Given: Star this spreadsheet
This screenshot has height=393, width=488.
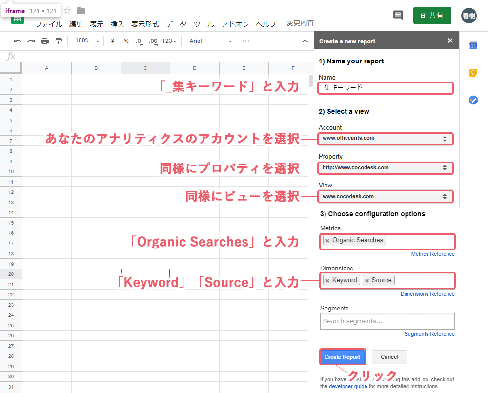Looking at the screenshot, I should [x=67, y=11].
